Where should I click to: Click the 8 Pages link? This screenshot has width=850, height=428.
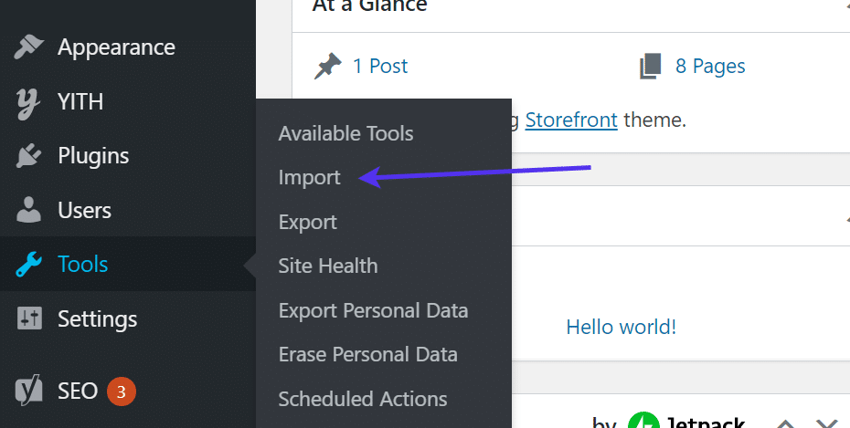point(709,67)
